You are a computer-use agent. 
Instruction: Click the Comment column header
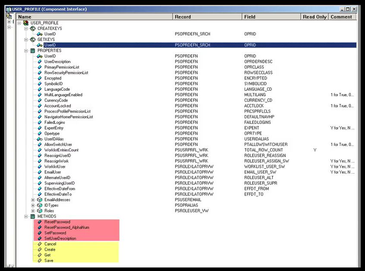point(342,17)
